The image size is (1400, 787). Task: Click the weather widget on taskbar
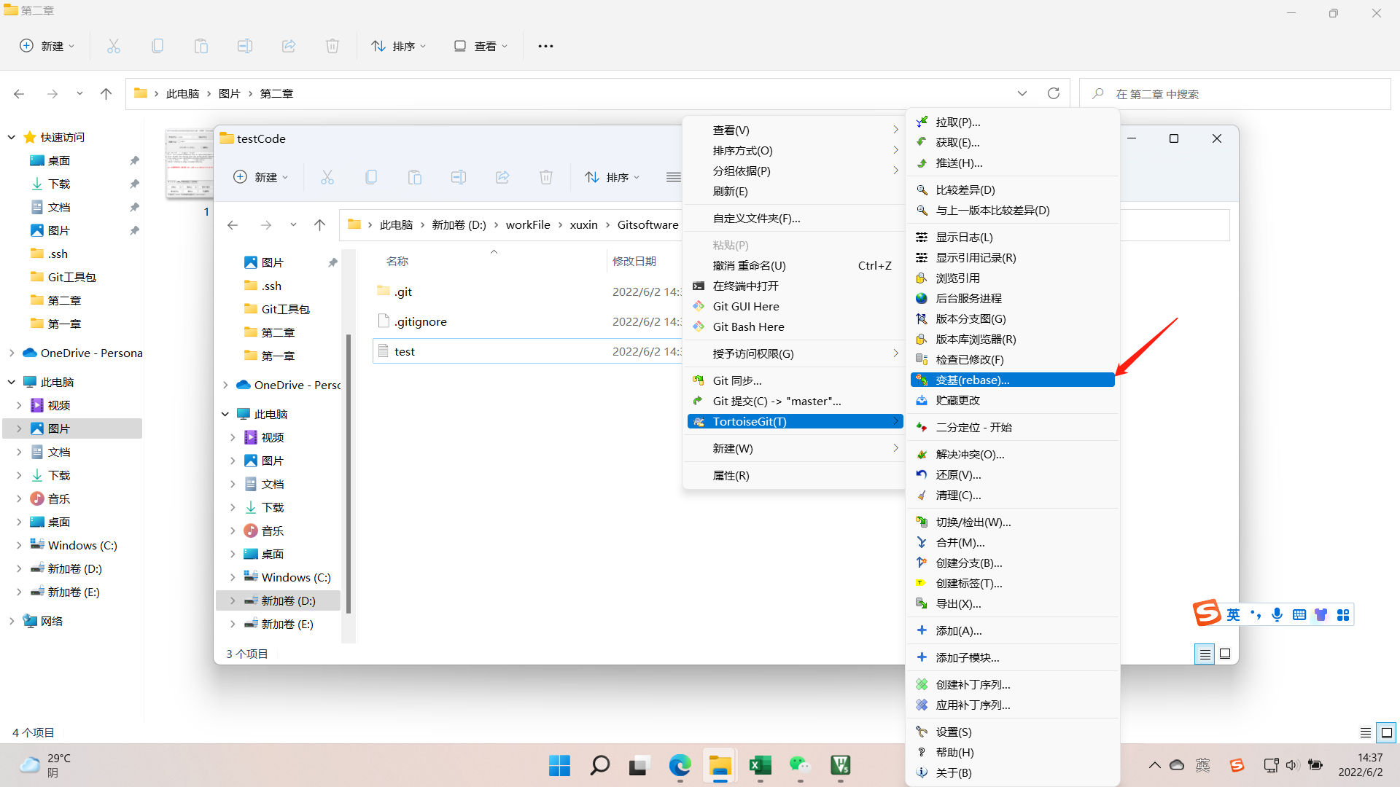45,765
